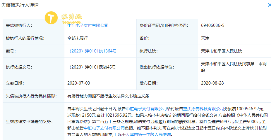
Task: Click document number (2020)津0101民初45号
Action: pos(92,67)
